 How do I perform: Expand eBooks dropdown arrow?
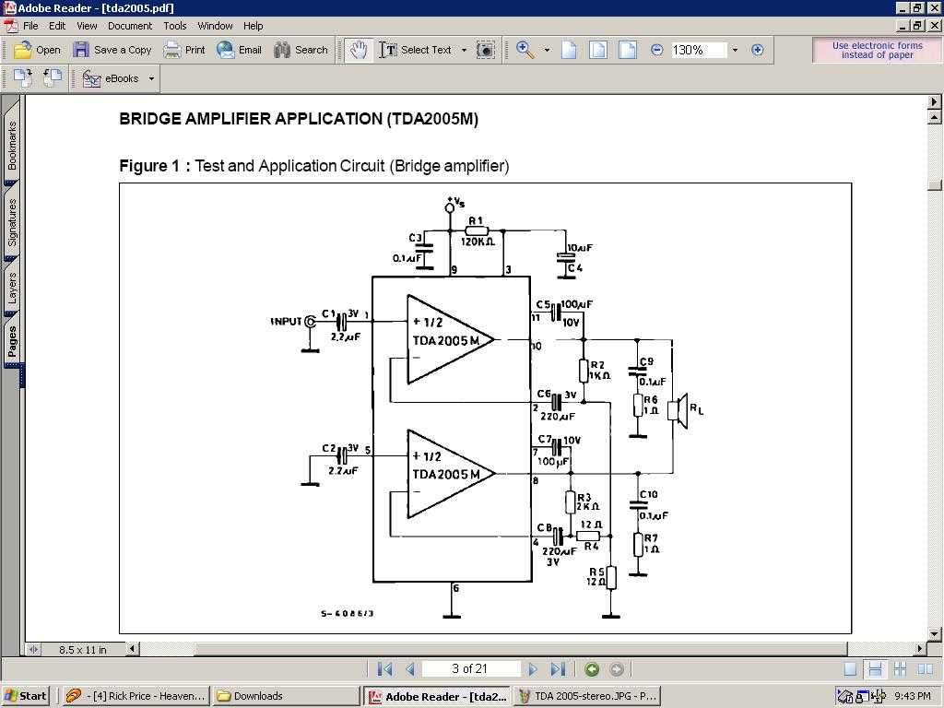click(x=151, y=78)
